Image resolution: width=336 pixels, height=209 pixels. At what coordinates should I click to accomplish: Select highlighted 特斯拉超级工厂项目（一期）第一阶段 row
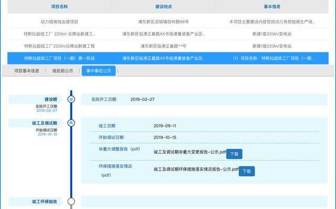168,58
